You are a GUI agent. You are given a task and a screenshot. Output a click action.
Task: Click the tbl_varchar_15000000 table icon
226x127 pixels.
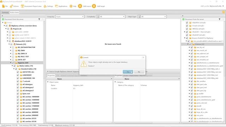tap(21, 100)
